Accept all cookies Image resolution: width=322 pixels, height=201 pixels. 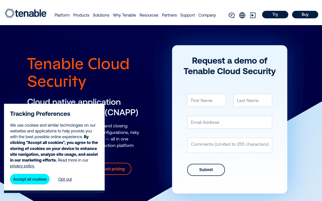(x=30, y=179)
